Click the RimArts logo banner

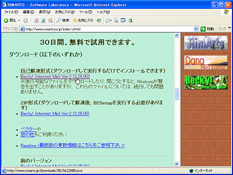tap(206, 43)
